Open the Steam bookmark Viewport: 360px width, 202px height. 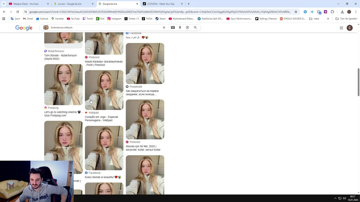[x=160, y=19]
